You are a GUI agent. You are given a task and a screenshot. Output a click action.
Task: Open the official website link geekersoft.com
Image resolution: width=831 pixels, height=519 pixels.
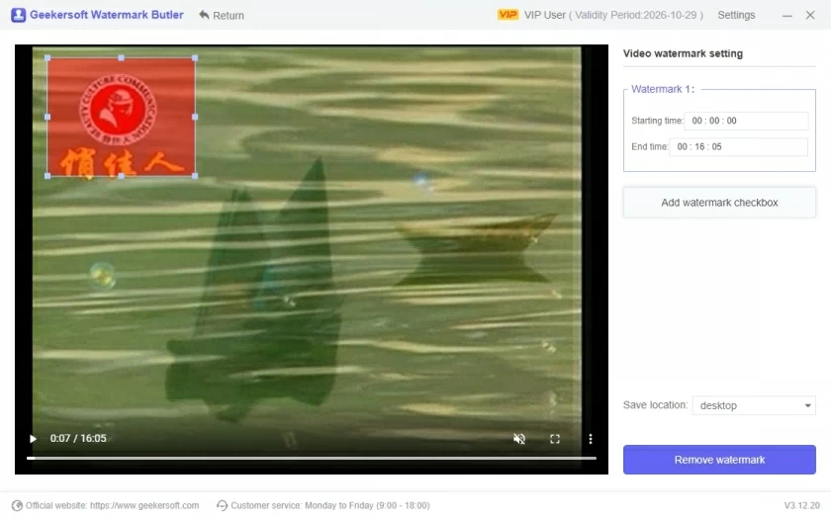pyautogui.click(x=144, y=505)
